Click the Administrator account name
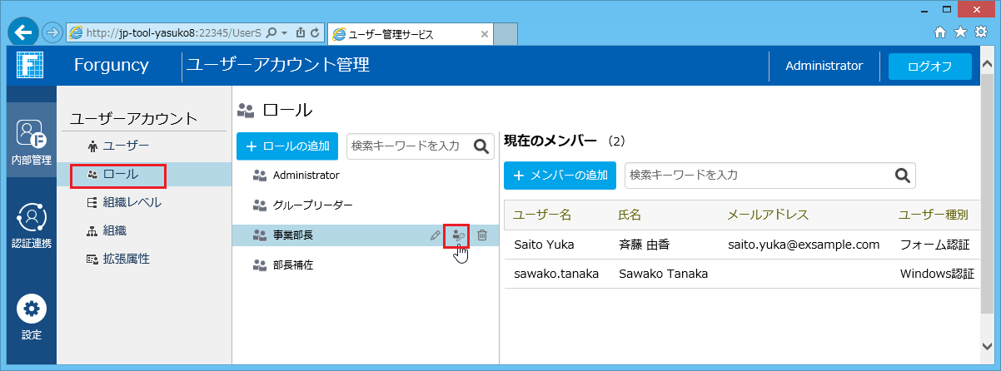 click(824, 66)
